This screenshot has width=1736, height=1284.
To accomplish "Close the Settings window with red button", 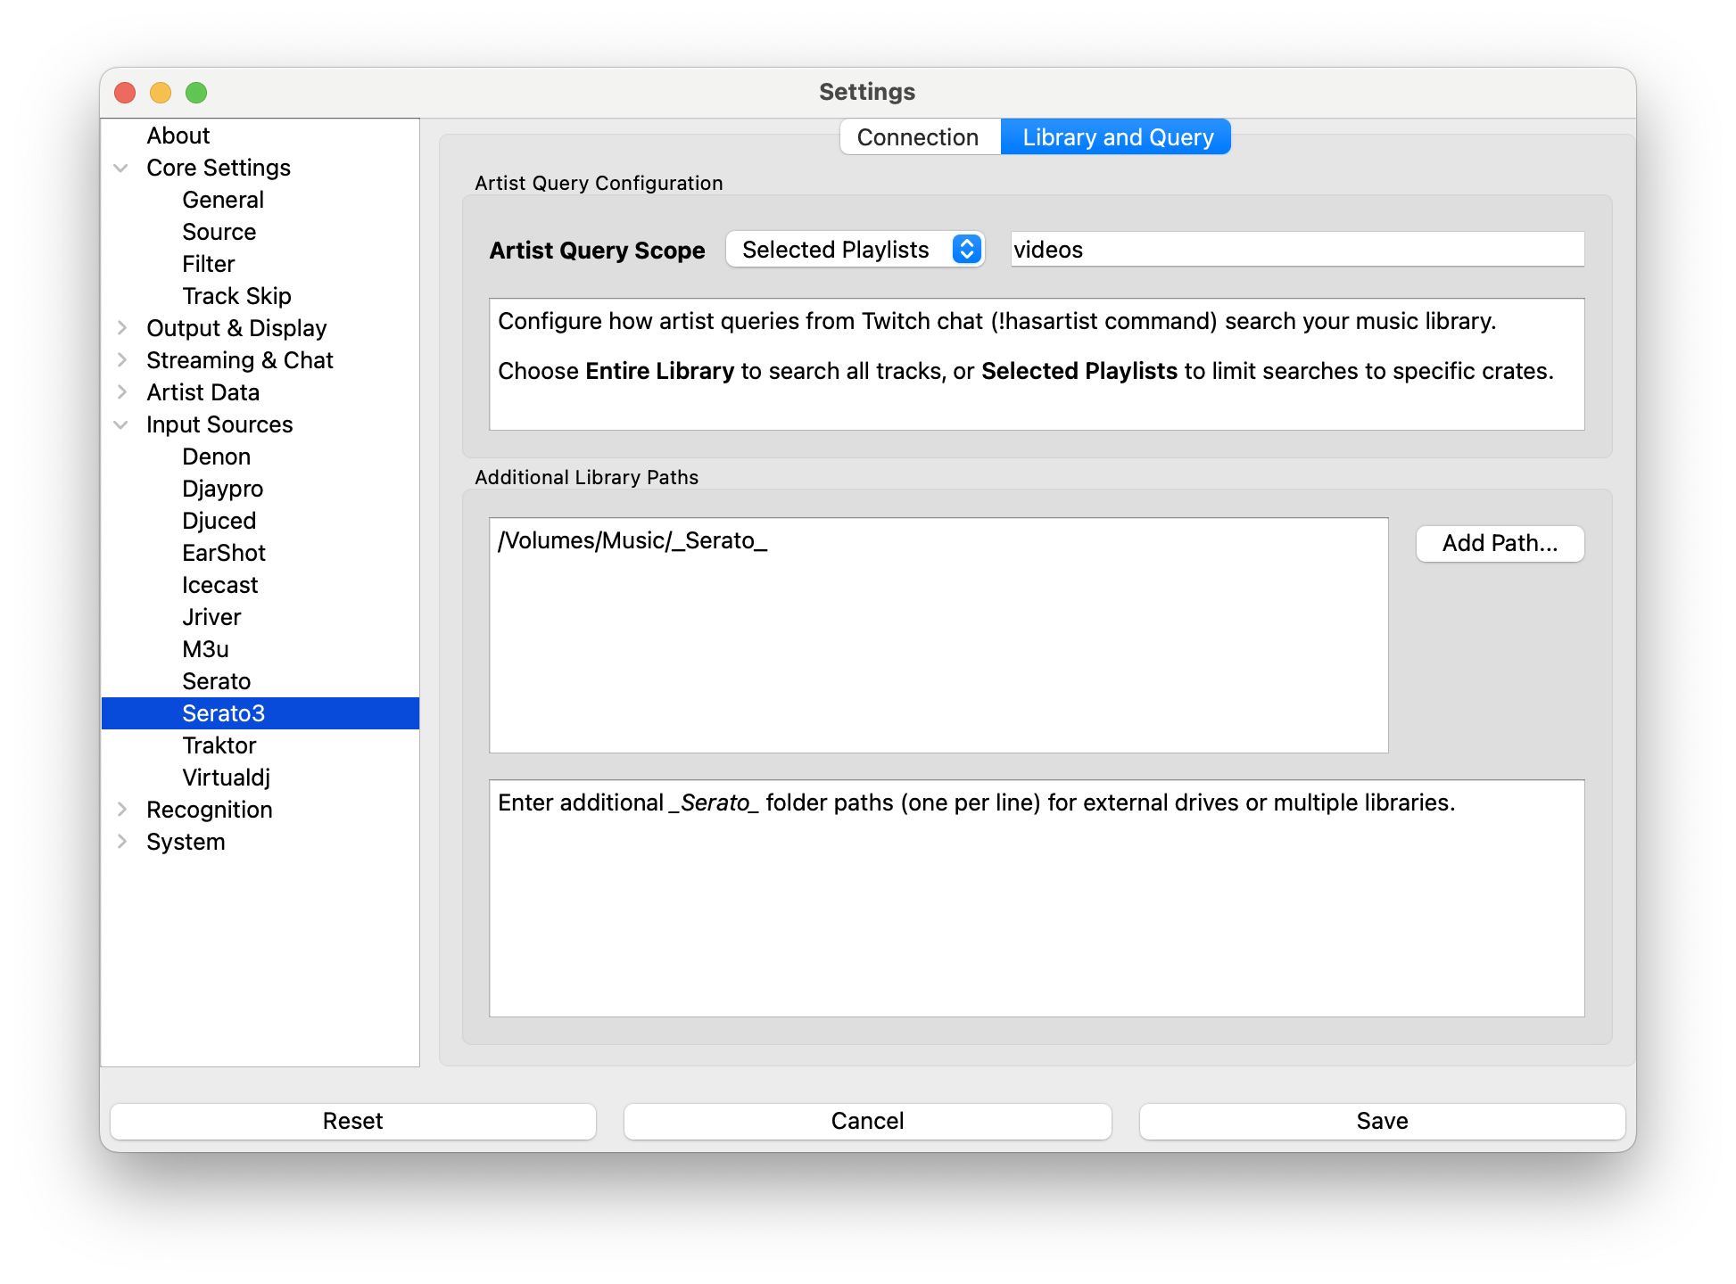I will [126, 93].
